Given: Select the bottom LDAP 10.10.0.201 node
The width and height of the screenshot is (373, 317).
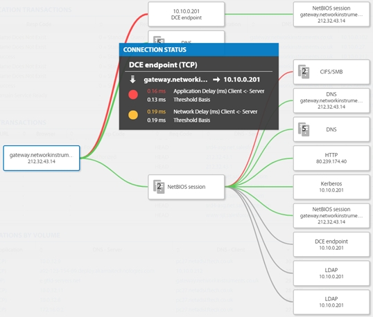Looking at the screenshot, I should (x=331, y=302).
